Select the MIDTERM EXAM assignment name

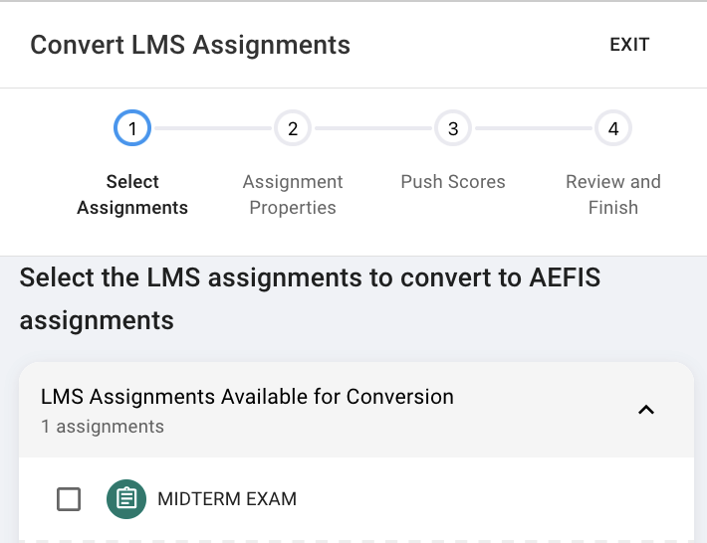227,498
